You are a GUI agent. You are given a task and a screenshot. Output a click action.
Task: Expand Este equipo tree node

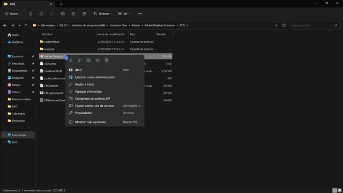(x=4, y=135)
